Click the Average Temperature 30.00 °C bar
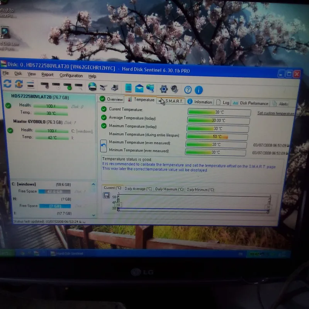 click(x=219, y=121)
